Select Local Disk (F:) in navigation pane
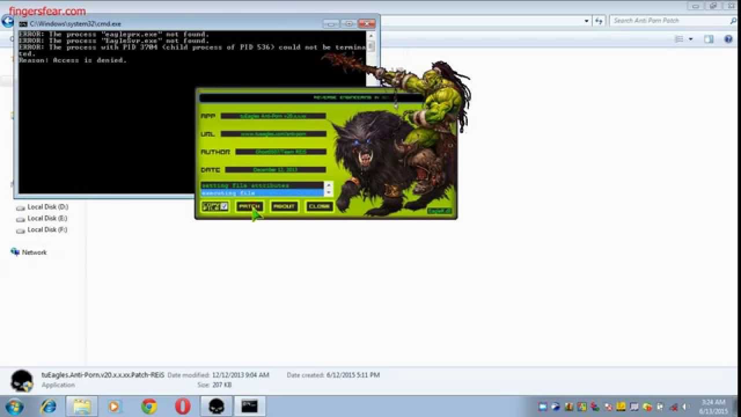This screenshot has width=741, height=417. pyautogui.click(x=47, y=230)
